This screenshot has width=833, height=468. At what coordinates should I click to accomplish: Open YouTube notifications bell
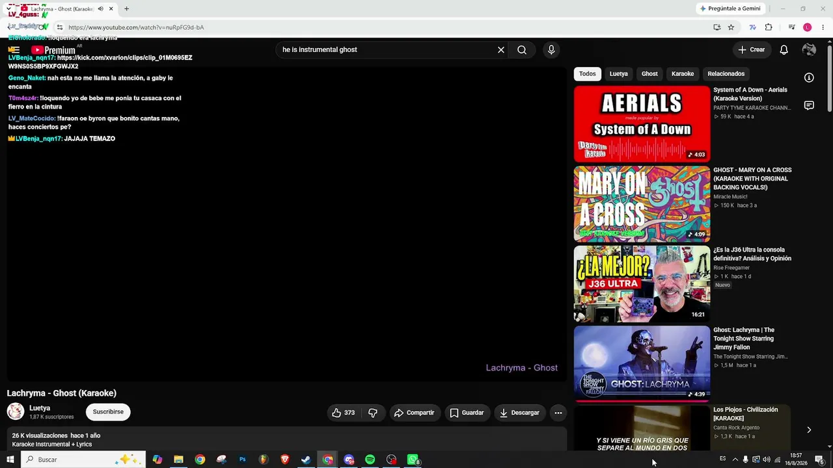coord(784,49)
